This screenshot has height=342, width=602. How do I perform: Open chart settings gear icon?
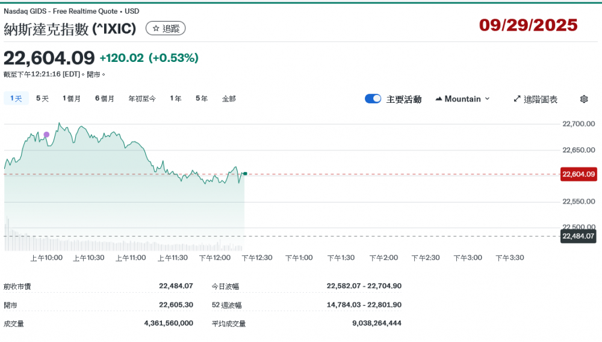pos(583,99)
